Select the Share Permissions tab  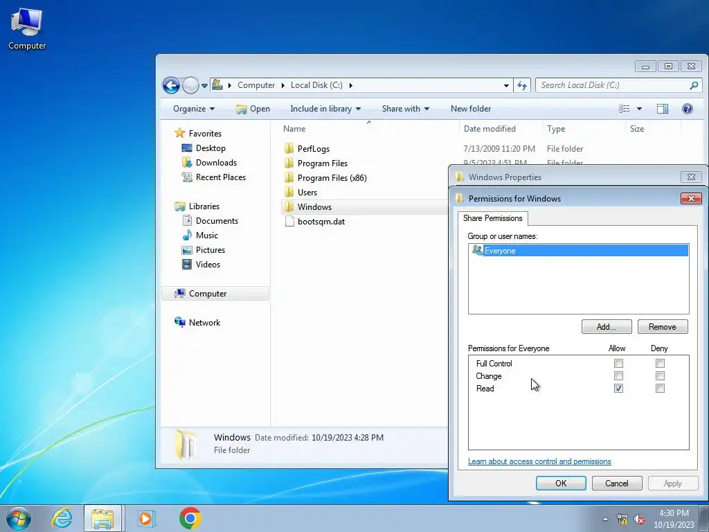coord(492,218)
